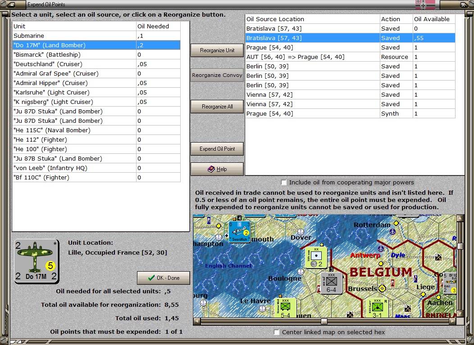Click the Rotterdam port anchor symbol
474x345 pixels.
[392, 232]
